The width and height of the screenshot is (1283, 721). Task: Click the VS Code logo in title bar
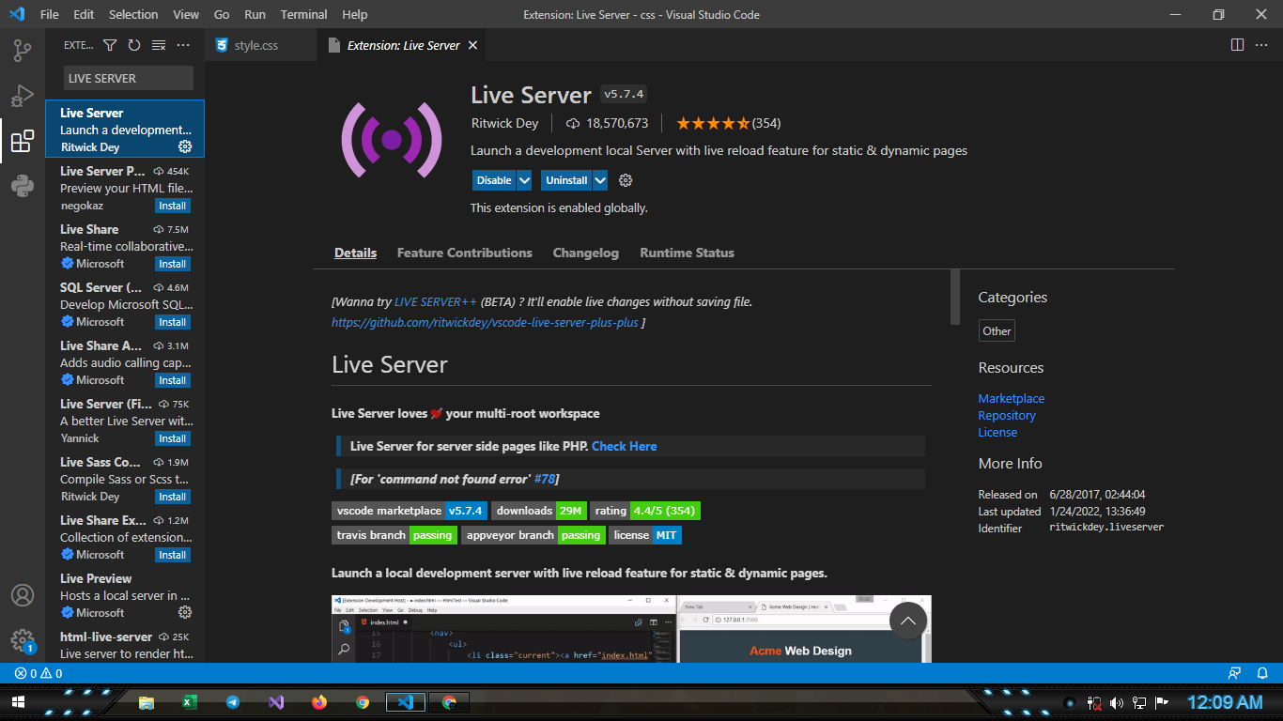coord(16,14)
